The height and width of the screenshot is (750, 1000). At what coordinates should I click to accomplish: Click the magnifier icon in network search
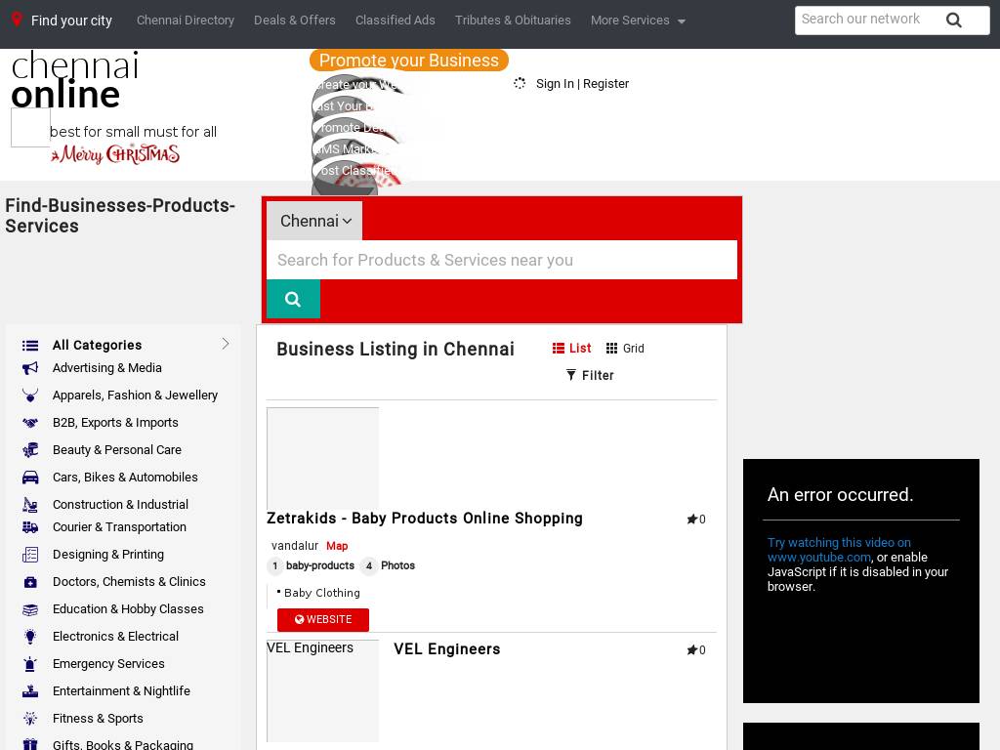pos(954,21)
